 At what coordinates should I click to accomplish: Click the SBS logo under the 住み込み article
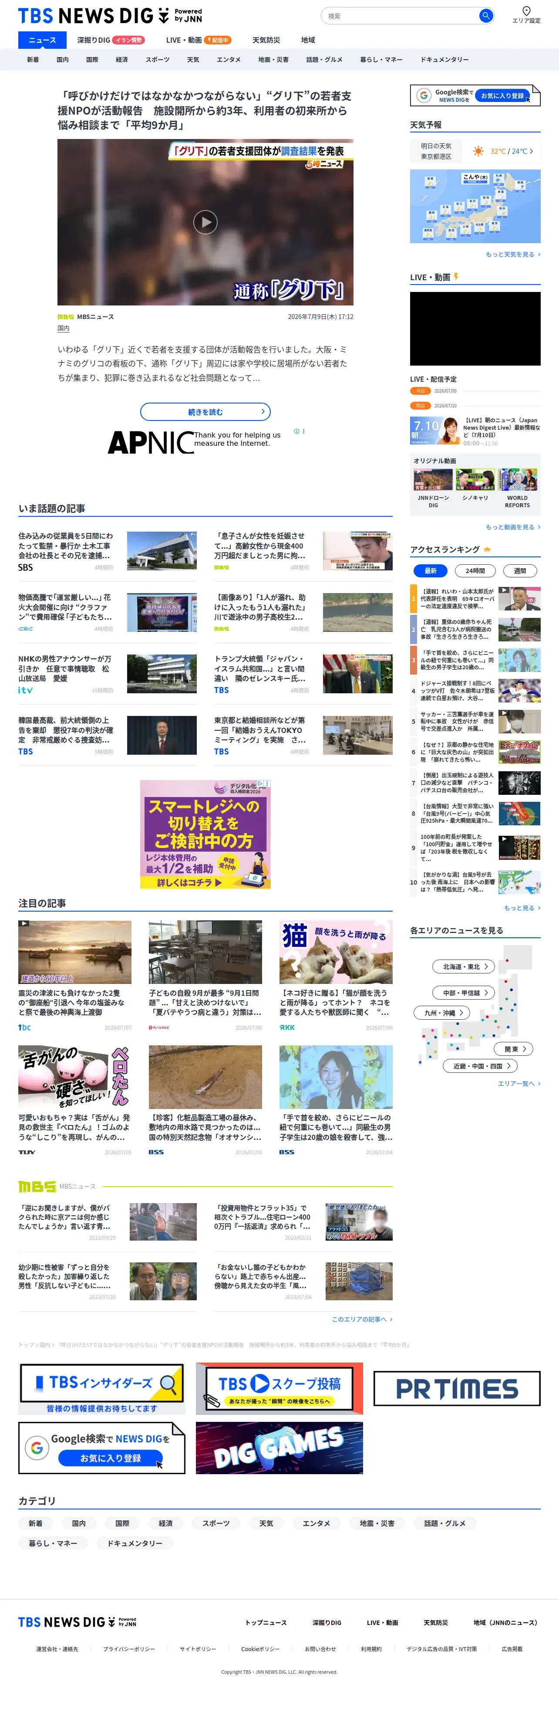[26, 567]
